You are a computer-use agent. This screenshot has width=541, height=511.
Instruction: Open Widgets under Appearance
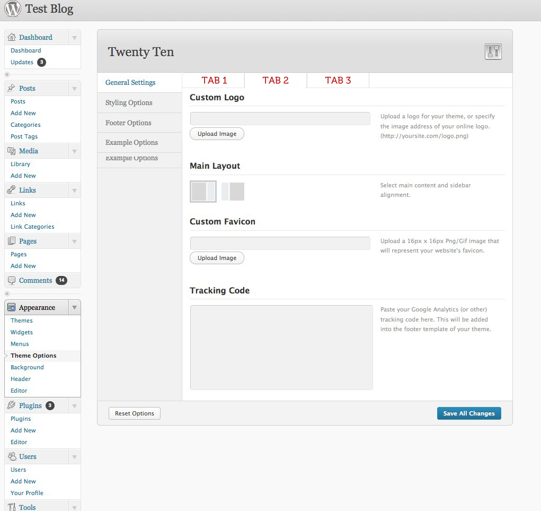21,332
